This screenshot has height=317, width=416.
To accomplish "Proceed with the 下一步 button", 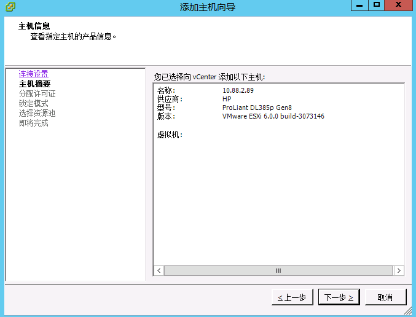I will click(339, 297).
